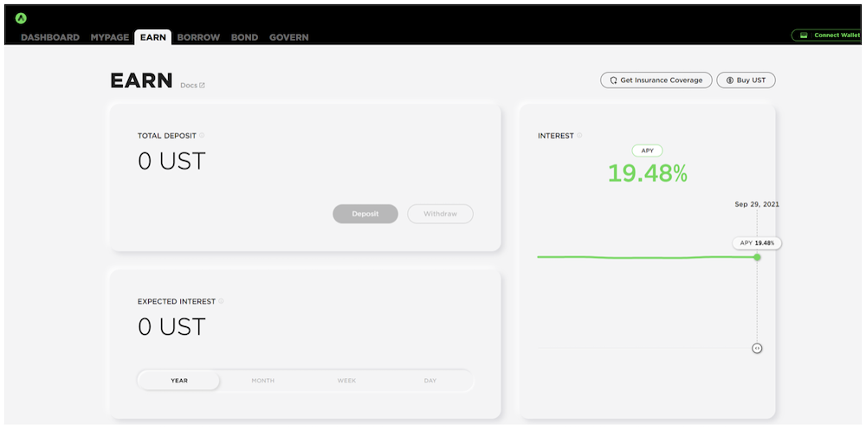Image resolution: width=866 pixels, height=430 pixels.
Task: Click the APY pill label above 19.48%
Action: (647, 151)
